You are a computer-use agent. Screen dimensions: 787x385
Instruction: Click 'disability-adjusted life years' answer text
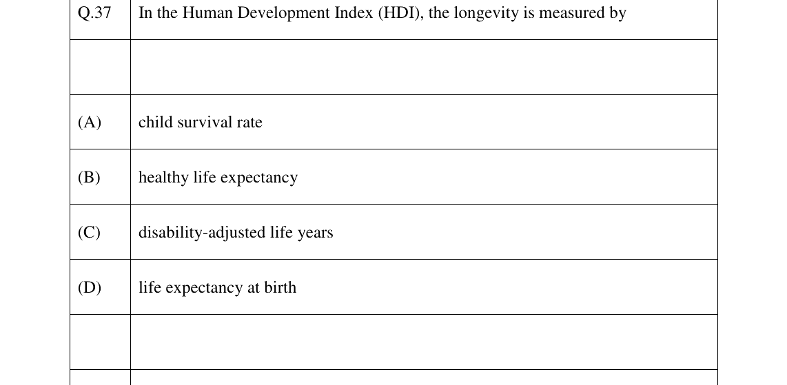click(x=236, y=233)
